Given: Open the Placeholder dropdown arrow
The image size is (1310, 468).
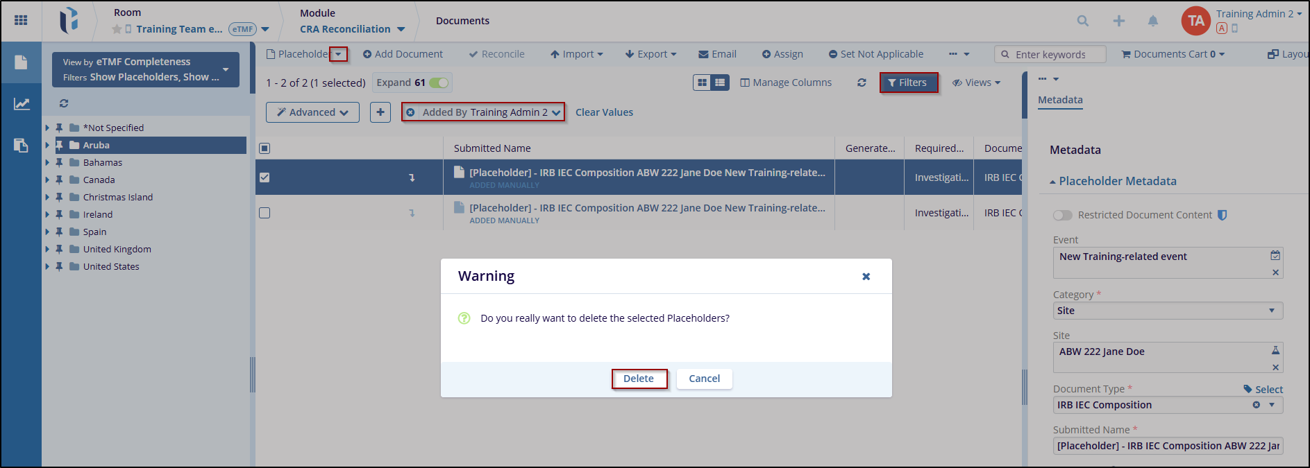Looking at the screenshot, I should 338,54.
